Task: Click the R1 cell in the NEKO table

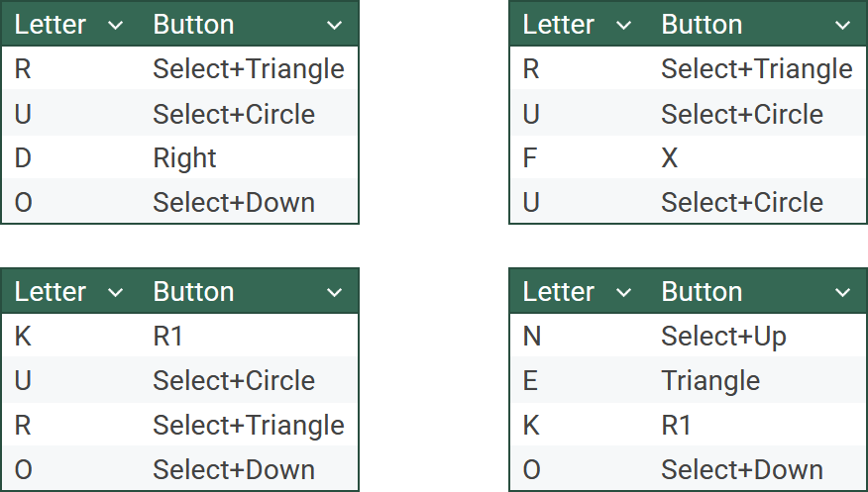Action: pyautogui.click(x=757, y=425)
